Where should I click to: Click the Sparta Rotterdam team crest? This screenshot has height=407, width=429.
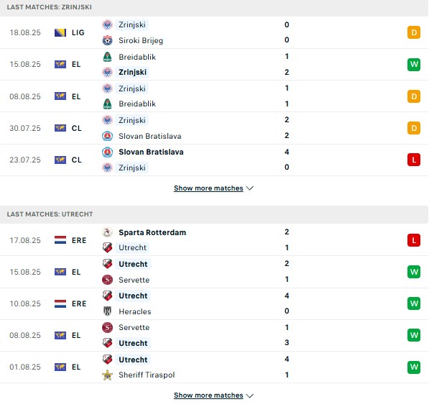point(107,232)
